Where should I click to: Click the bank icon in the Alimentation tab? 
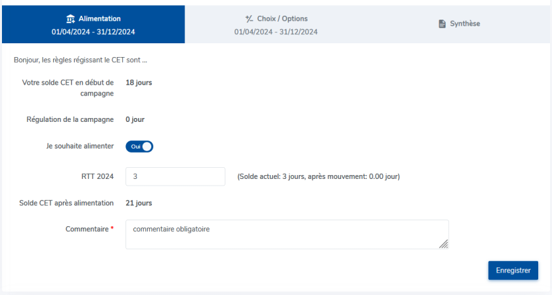(71, 19)
